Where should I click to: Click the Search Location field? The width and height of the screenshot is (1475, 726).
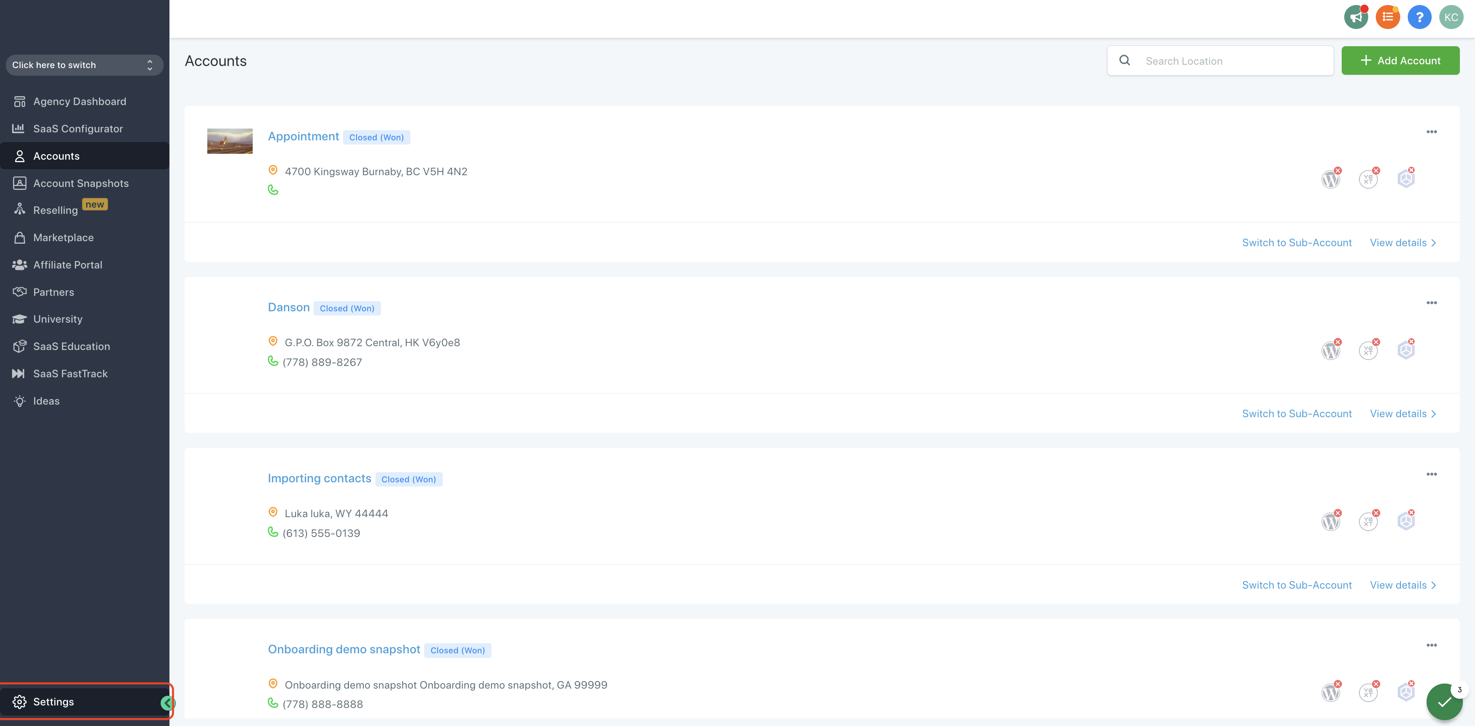(x=1220, y=60)
